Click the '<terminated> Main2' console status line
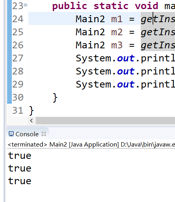Image resolution: width=175 pixels, height=202 pixels. 91,145
